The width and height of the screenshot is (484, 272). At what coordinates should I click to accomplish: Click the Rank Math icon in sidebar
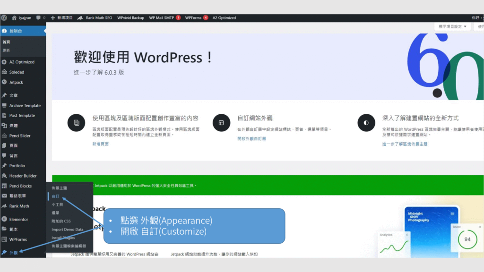coord(4,206)
